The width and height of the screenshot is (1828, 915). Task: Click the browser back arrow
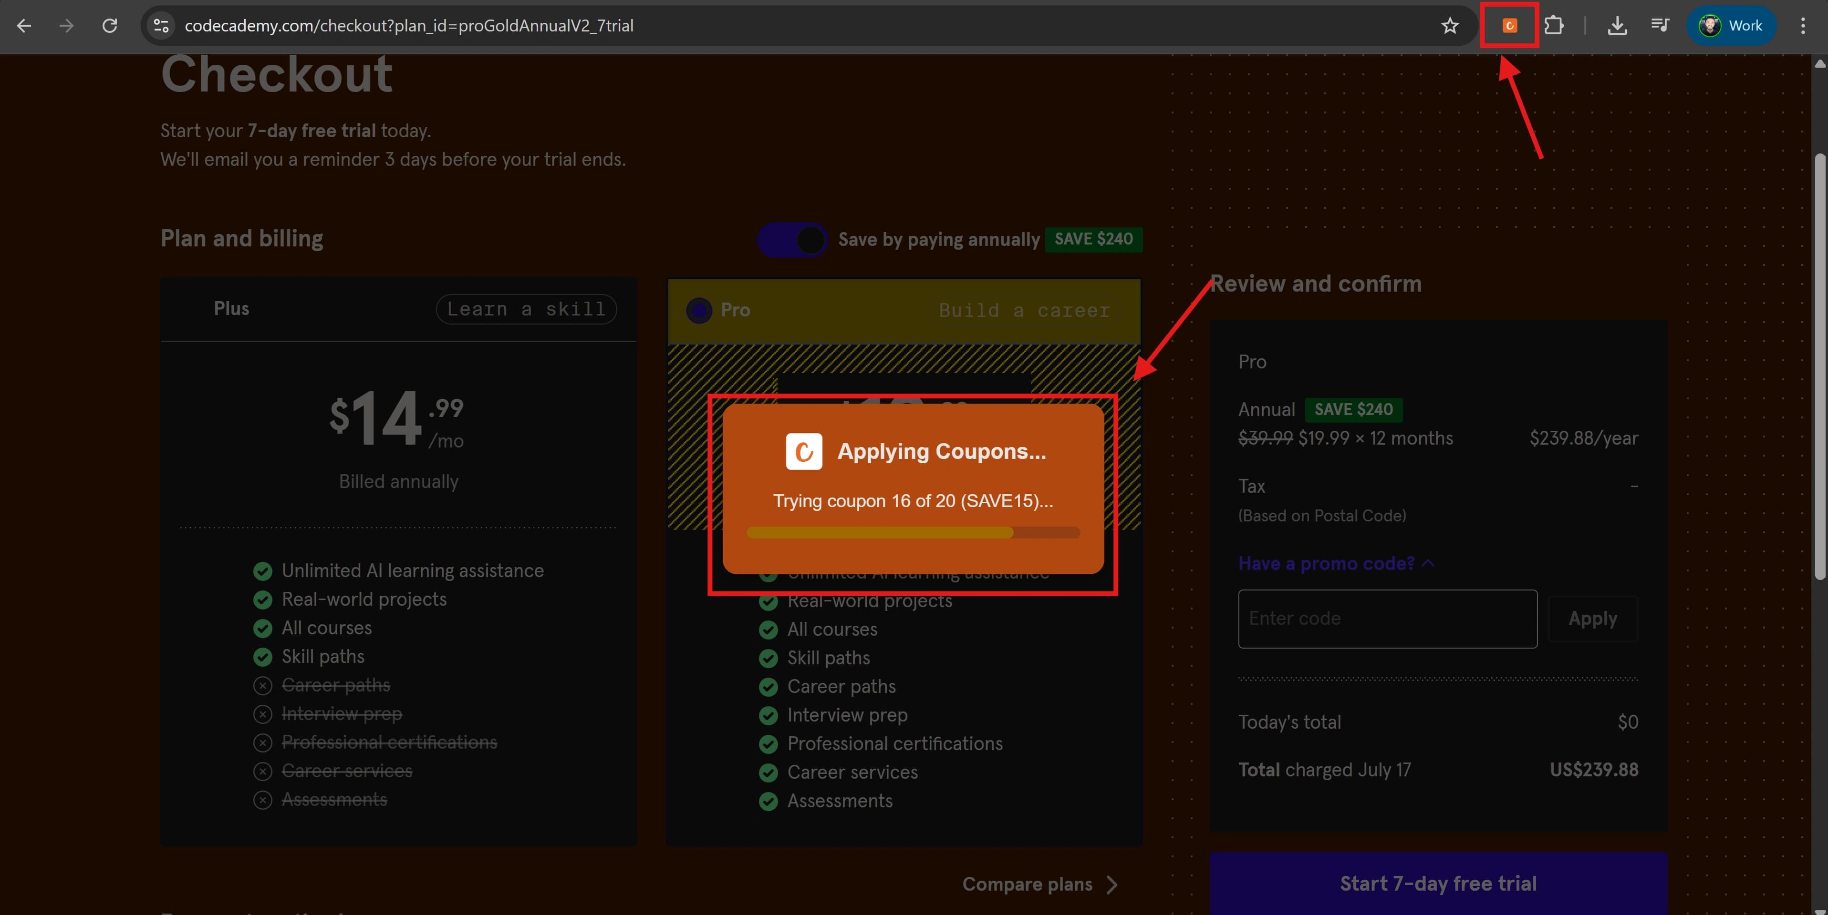24,26
